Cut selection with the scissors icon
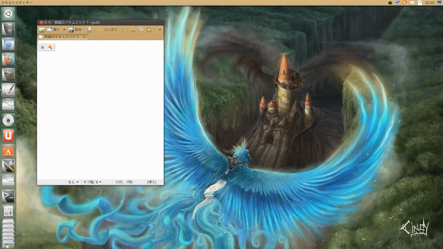The height and width of the screenshot is (249, 443). [133, 30]
